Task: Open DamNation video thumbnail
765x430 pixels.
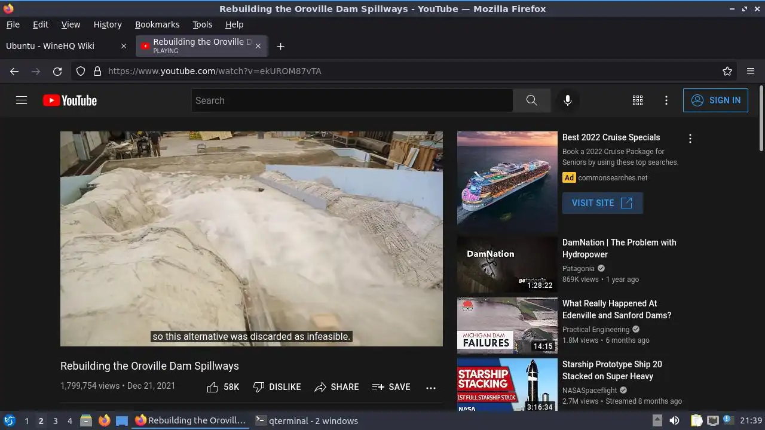Action: click(507, 265)
